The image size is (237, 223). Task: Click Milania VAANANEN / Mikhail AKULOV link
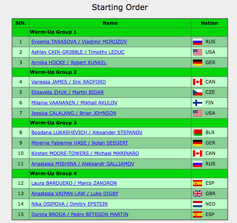[74, 103]
